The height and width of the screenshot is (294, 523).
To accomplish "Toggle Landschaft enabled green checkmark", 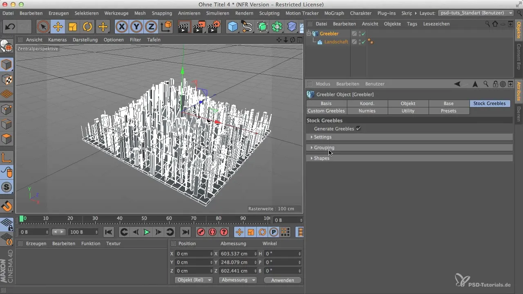I will pos(364,42).
